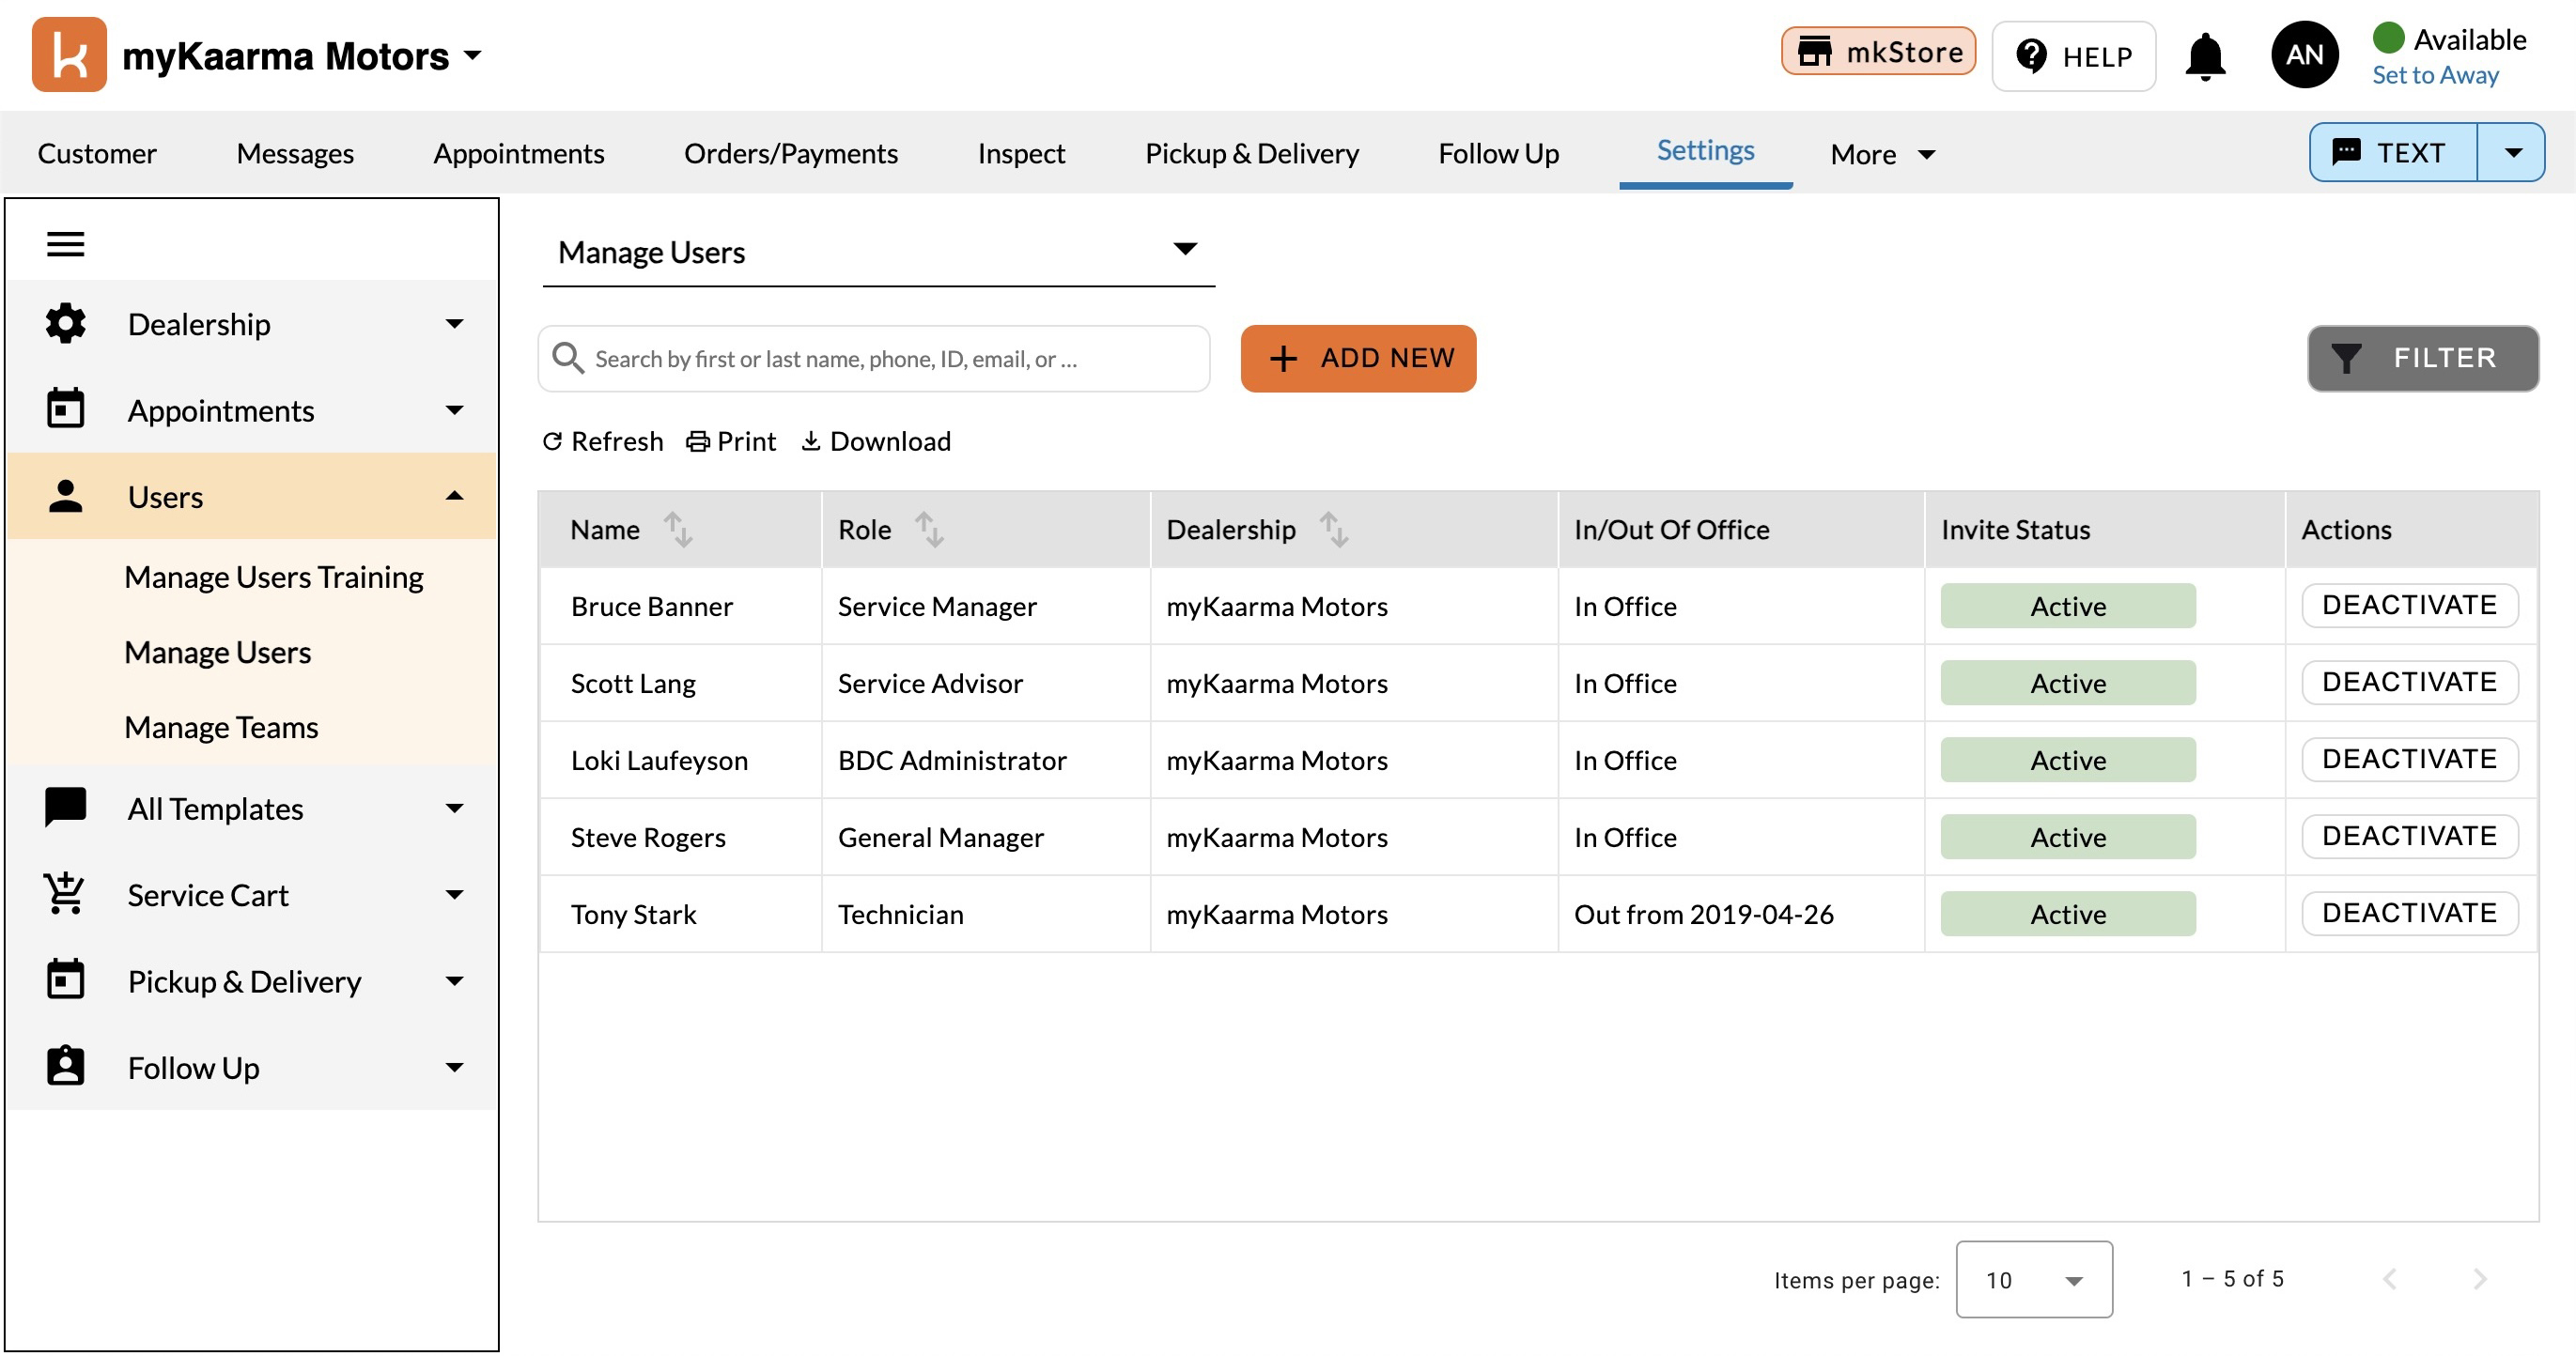Click the search magnifier icon
Viewport: 2576px width, 1356px height.
568,358
